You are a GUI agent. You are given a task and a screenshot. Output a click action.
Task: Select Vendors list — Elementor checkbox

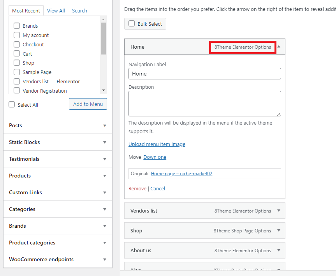17,81
